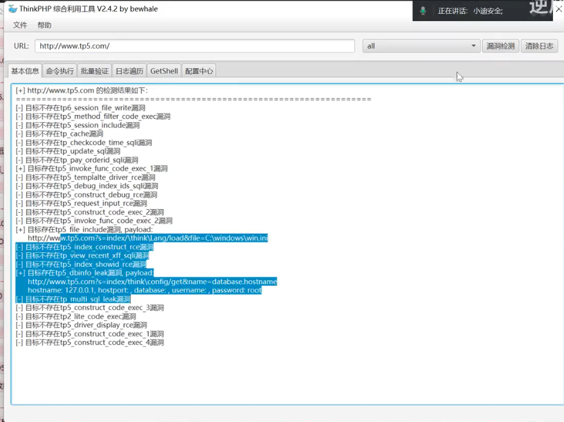Viewport: 564px width, 422px height.
Task: Expand the 'all' vulnerability dropdown
Action: click(421, 46)
